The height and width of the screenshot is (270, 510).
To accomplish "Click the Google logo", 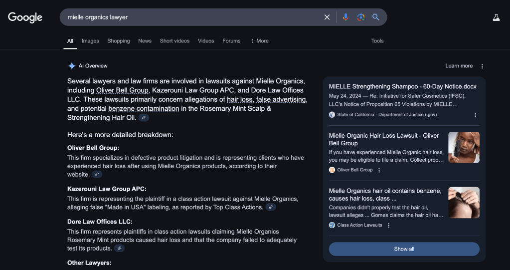I will (x=25, y=17).
